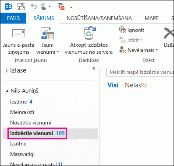
Task: Collapse Nils Auniņš account tree
Action: pos(7,91)
